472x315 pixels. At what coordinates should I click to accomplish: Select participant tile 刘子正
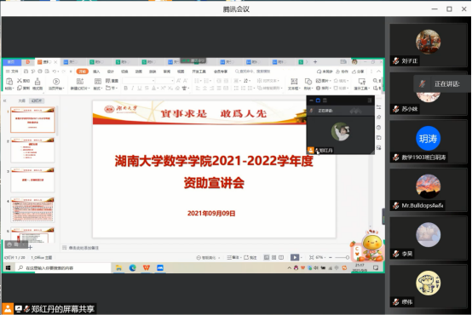pyautogui.click(x=428, y=45)
